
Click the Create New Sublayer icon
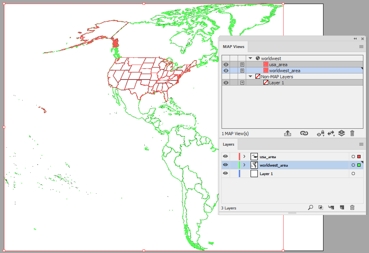click(331, 207)
